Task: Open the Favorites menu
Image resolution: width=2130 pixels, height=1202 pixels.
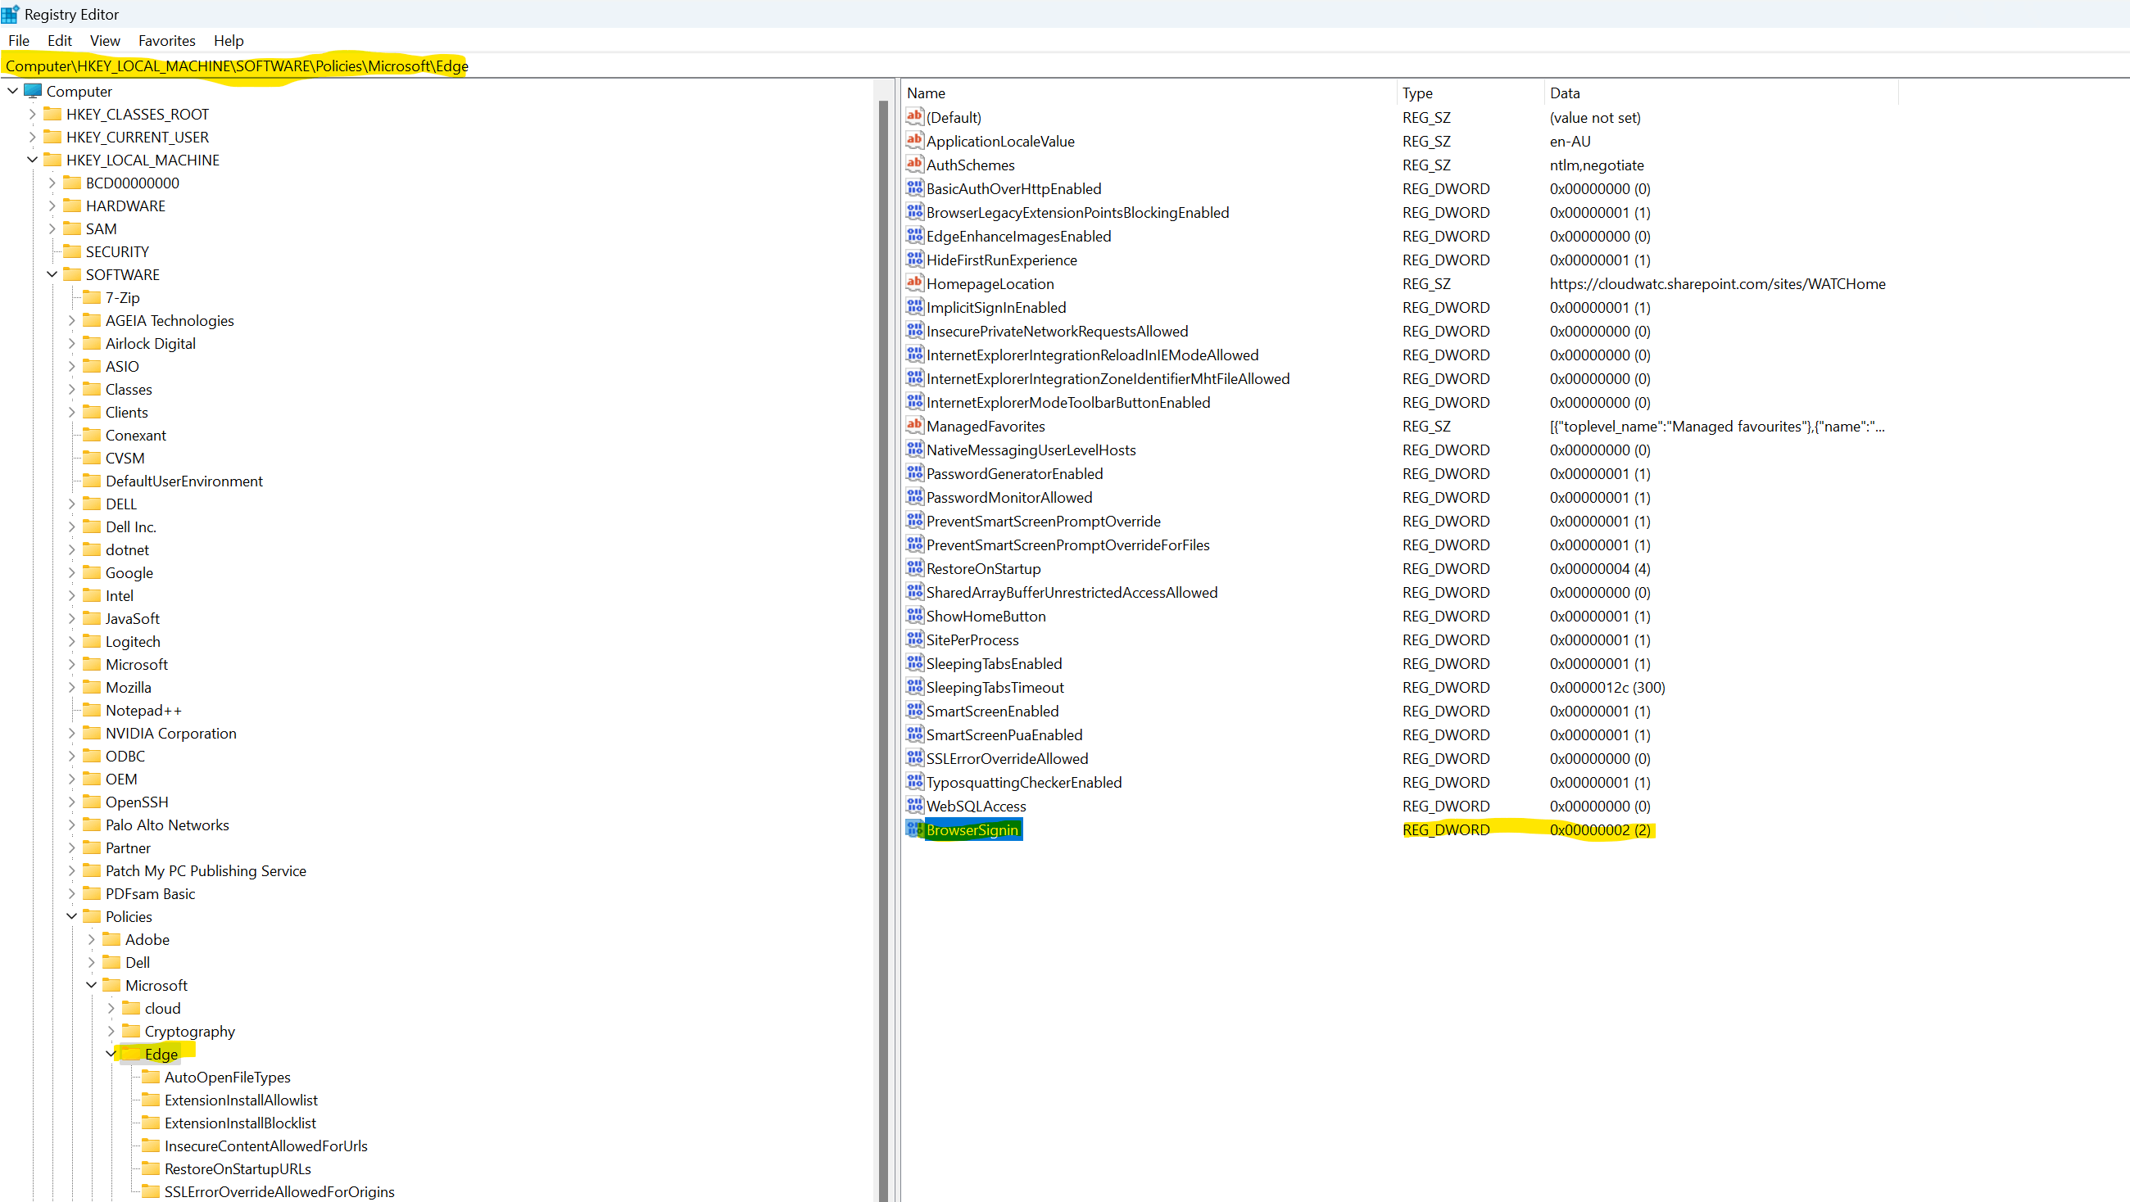Action: pyautogui.click(x=166, y=40)
